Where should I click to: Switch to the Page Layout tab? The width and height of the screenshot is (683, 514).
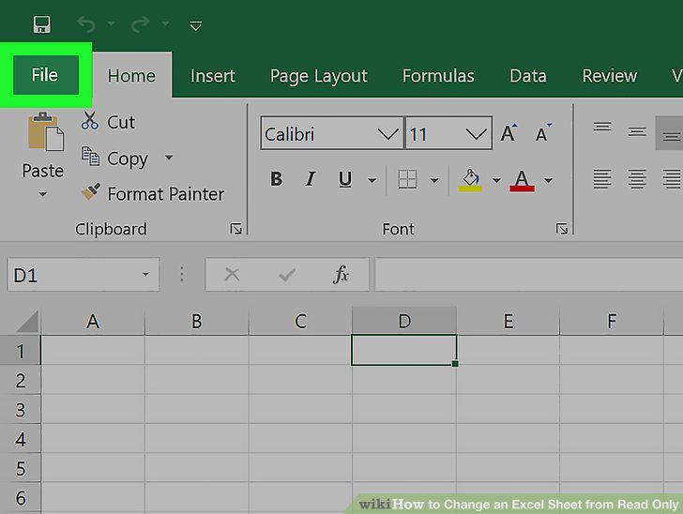click(318, 76)
